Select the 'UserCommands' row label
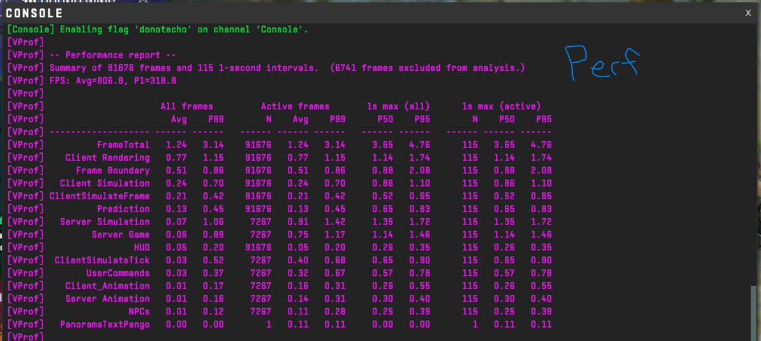 pyautogui.click(x=118, y=273)
